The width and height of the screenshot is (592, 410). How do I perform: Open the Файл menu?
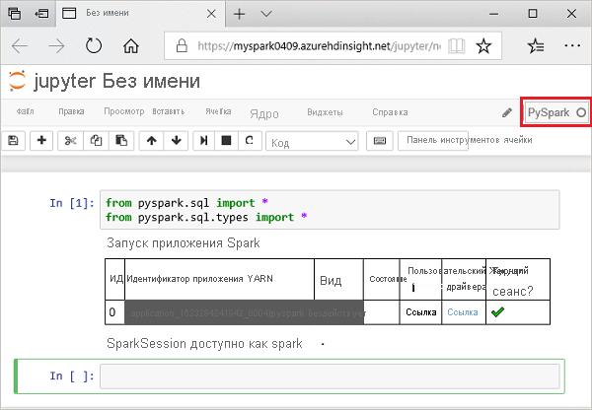[25, 111]
